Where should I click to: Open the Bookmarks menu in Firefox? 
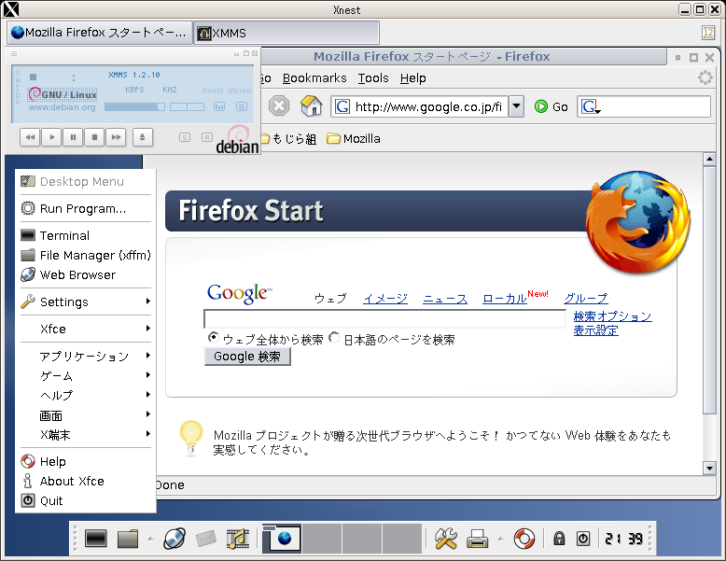[314, 78]
